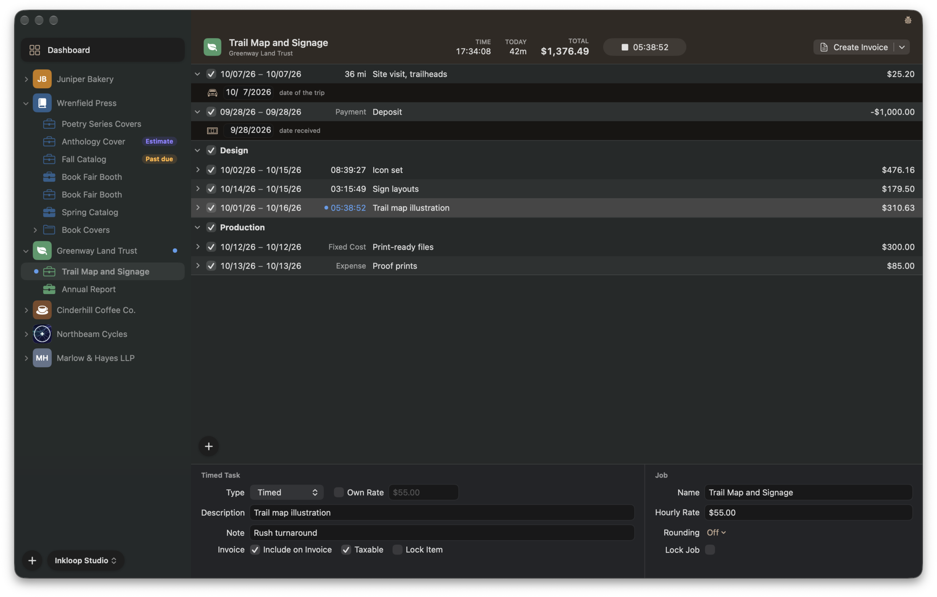Image resolution: width=937 pixels, height=597 pixels.
Task: Open the Anthology Cover job
Action: click(103, 141)
